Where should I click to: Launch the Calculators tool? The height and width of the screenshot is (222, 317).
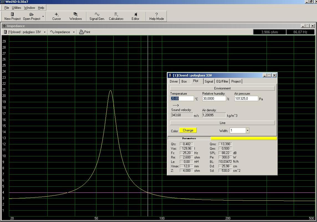tap(116, 16)
